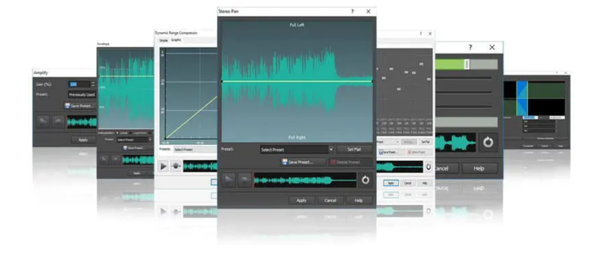
Task: Click the Apply button in the Envelope window
Action: tap(137, 173)
